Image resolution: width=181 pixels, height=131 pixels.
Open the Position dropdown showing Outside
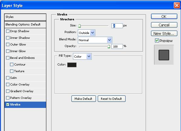pos(87,33)
